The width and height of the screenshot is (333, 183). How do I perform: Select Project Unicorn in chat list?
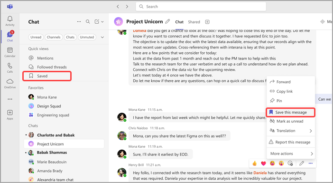(64, 144)
